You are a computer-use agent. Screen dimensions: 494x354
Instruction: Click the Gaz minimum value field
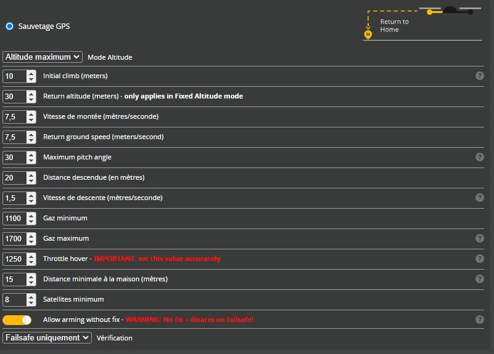click(15, 219)
